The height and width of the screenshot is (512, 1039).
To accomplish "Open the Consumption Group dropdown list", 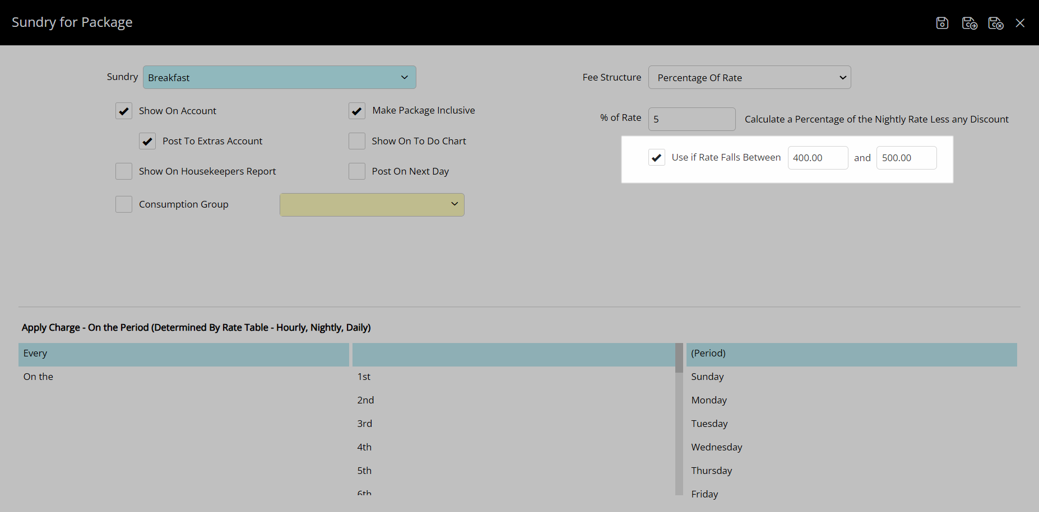I will click(x=372, y=205).
